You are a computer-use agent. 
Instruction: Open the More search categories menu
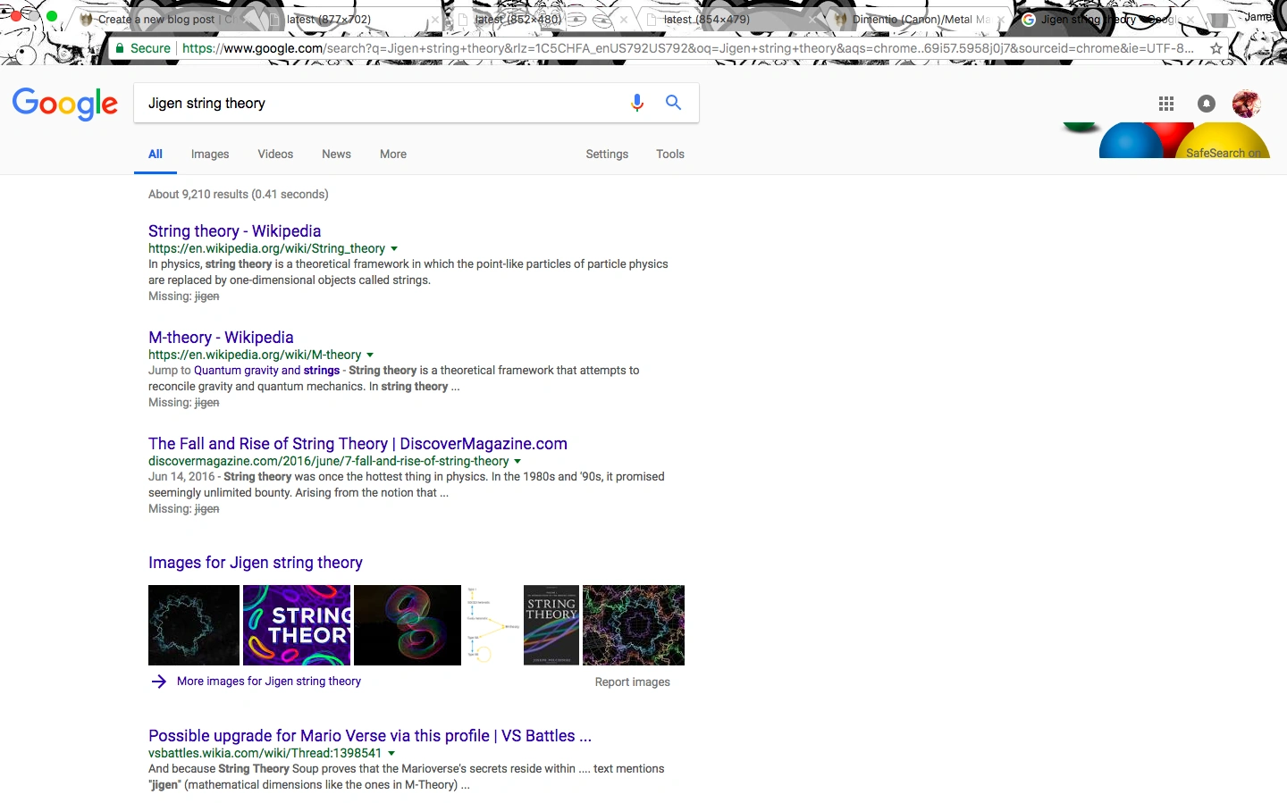393,154
